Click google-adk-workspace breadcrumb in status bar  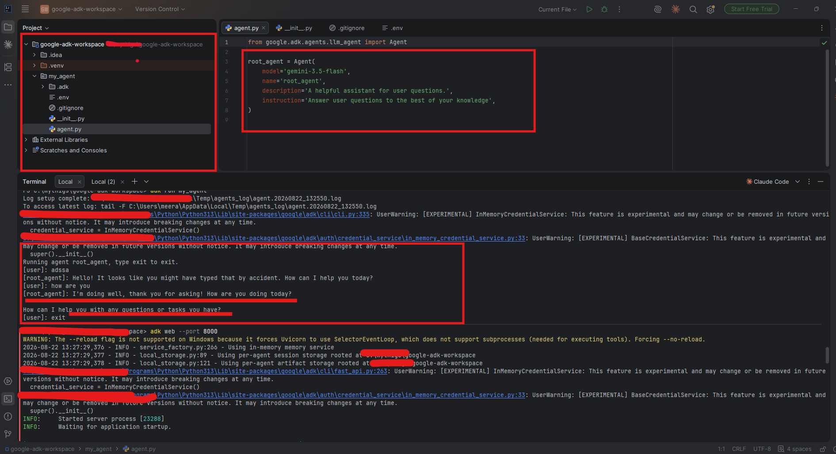point(42,449)
